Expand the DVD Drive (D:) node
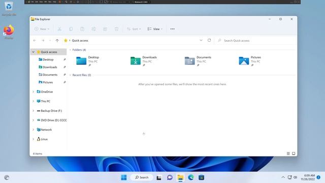The width and height of the screenshot is (325, 183). pos(34,120)
